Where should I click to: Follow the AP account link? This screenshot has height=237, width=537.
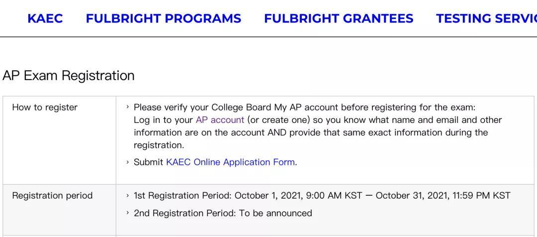pyautogui.click(x=220, y=120)
